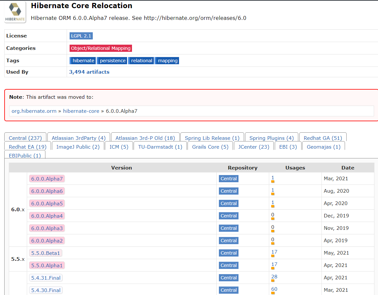Follow the hibernate-core relocation link
This screenshot has width=378, height=295.
[81, 111]
